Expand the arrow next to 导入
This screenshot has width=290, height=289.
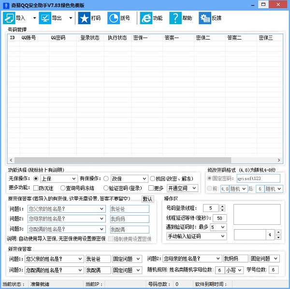click(35, 18)
